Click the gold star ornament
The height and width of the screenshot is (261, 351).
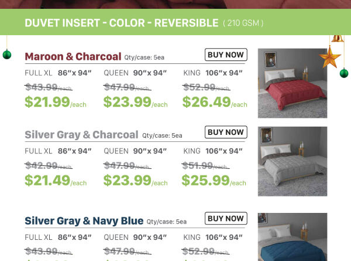(x=330, y=57)
